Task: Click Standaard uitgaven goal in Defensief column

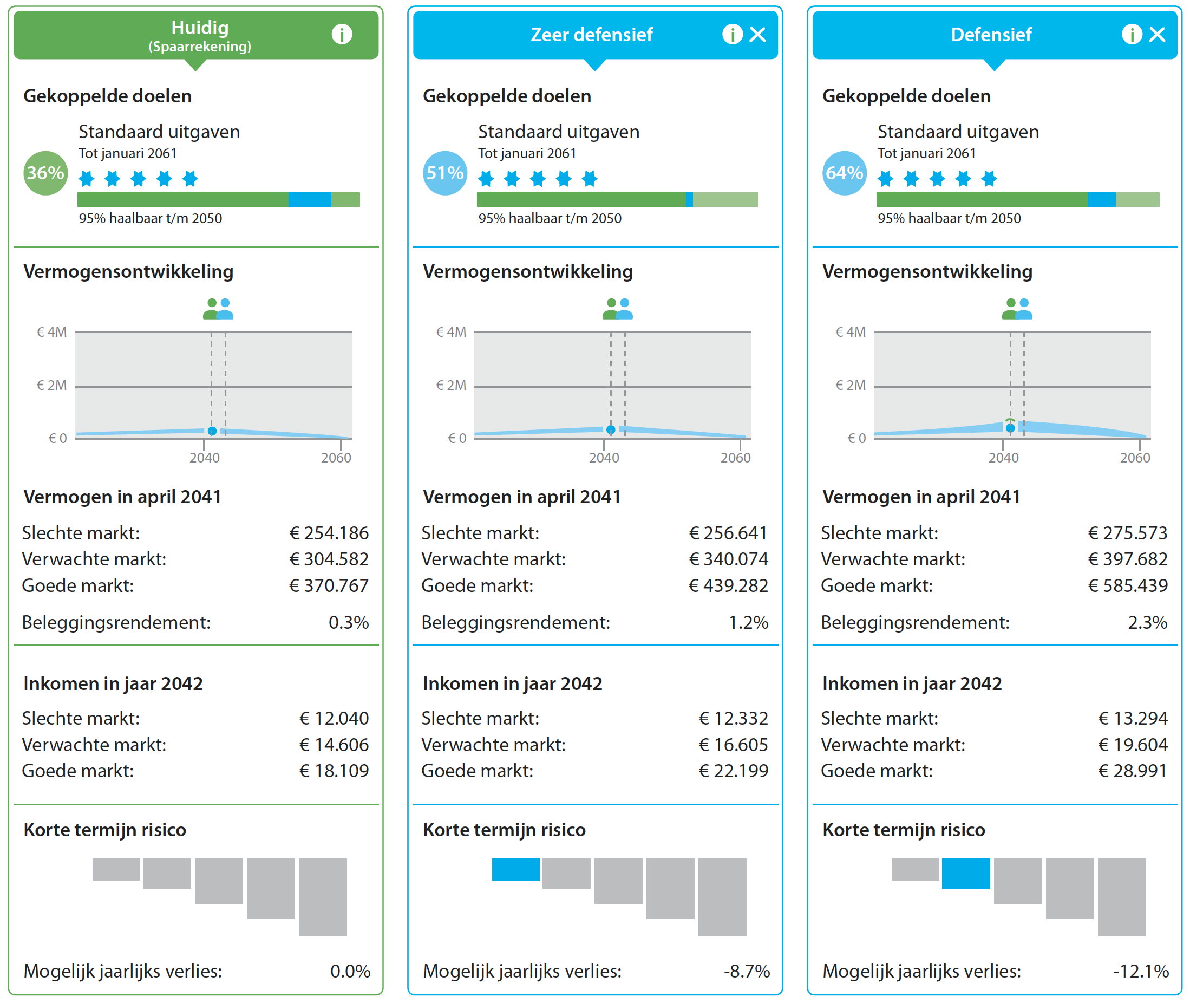Action: click(958, 132)
